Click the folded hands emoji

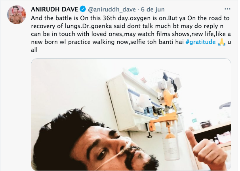coord(221,42)
